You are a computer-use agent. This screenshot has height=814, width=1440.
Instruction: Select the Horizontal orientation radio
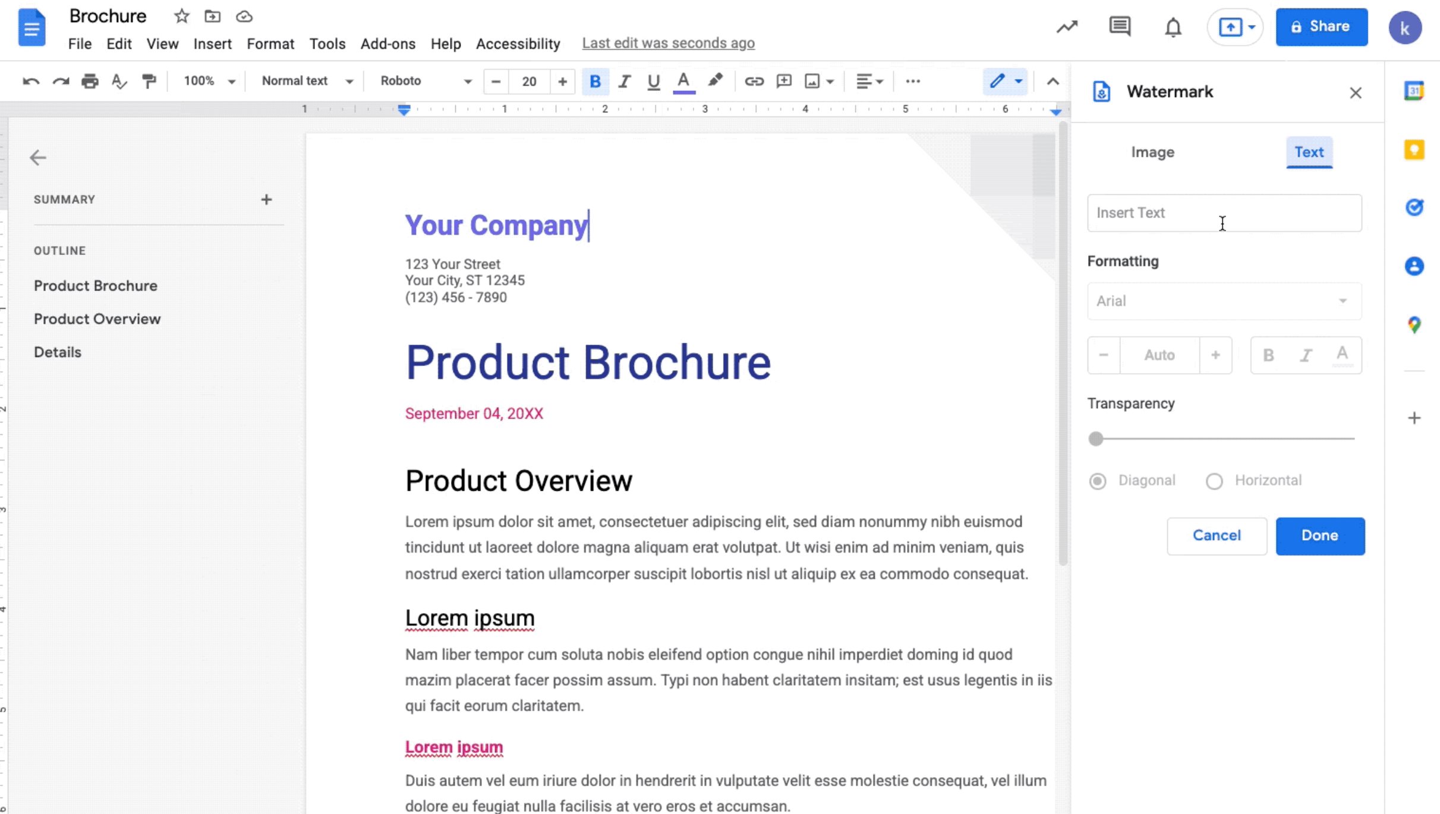point(1214,481)
